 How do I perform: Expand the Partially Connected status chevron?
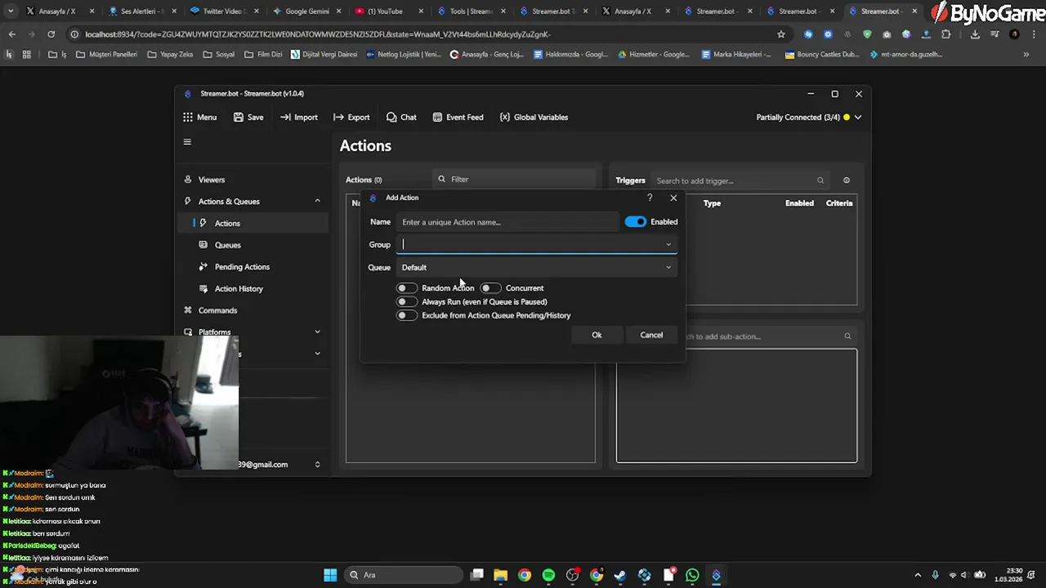858,117
